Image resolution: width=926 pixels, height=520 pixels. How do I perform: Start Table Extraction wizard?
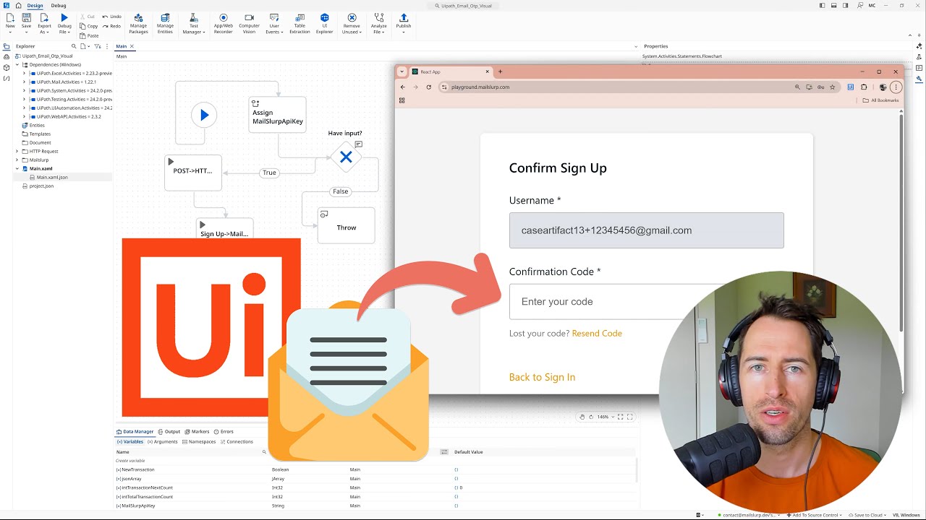pyautogui.click(x=300, y=24)
